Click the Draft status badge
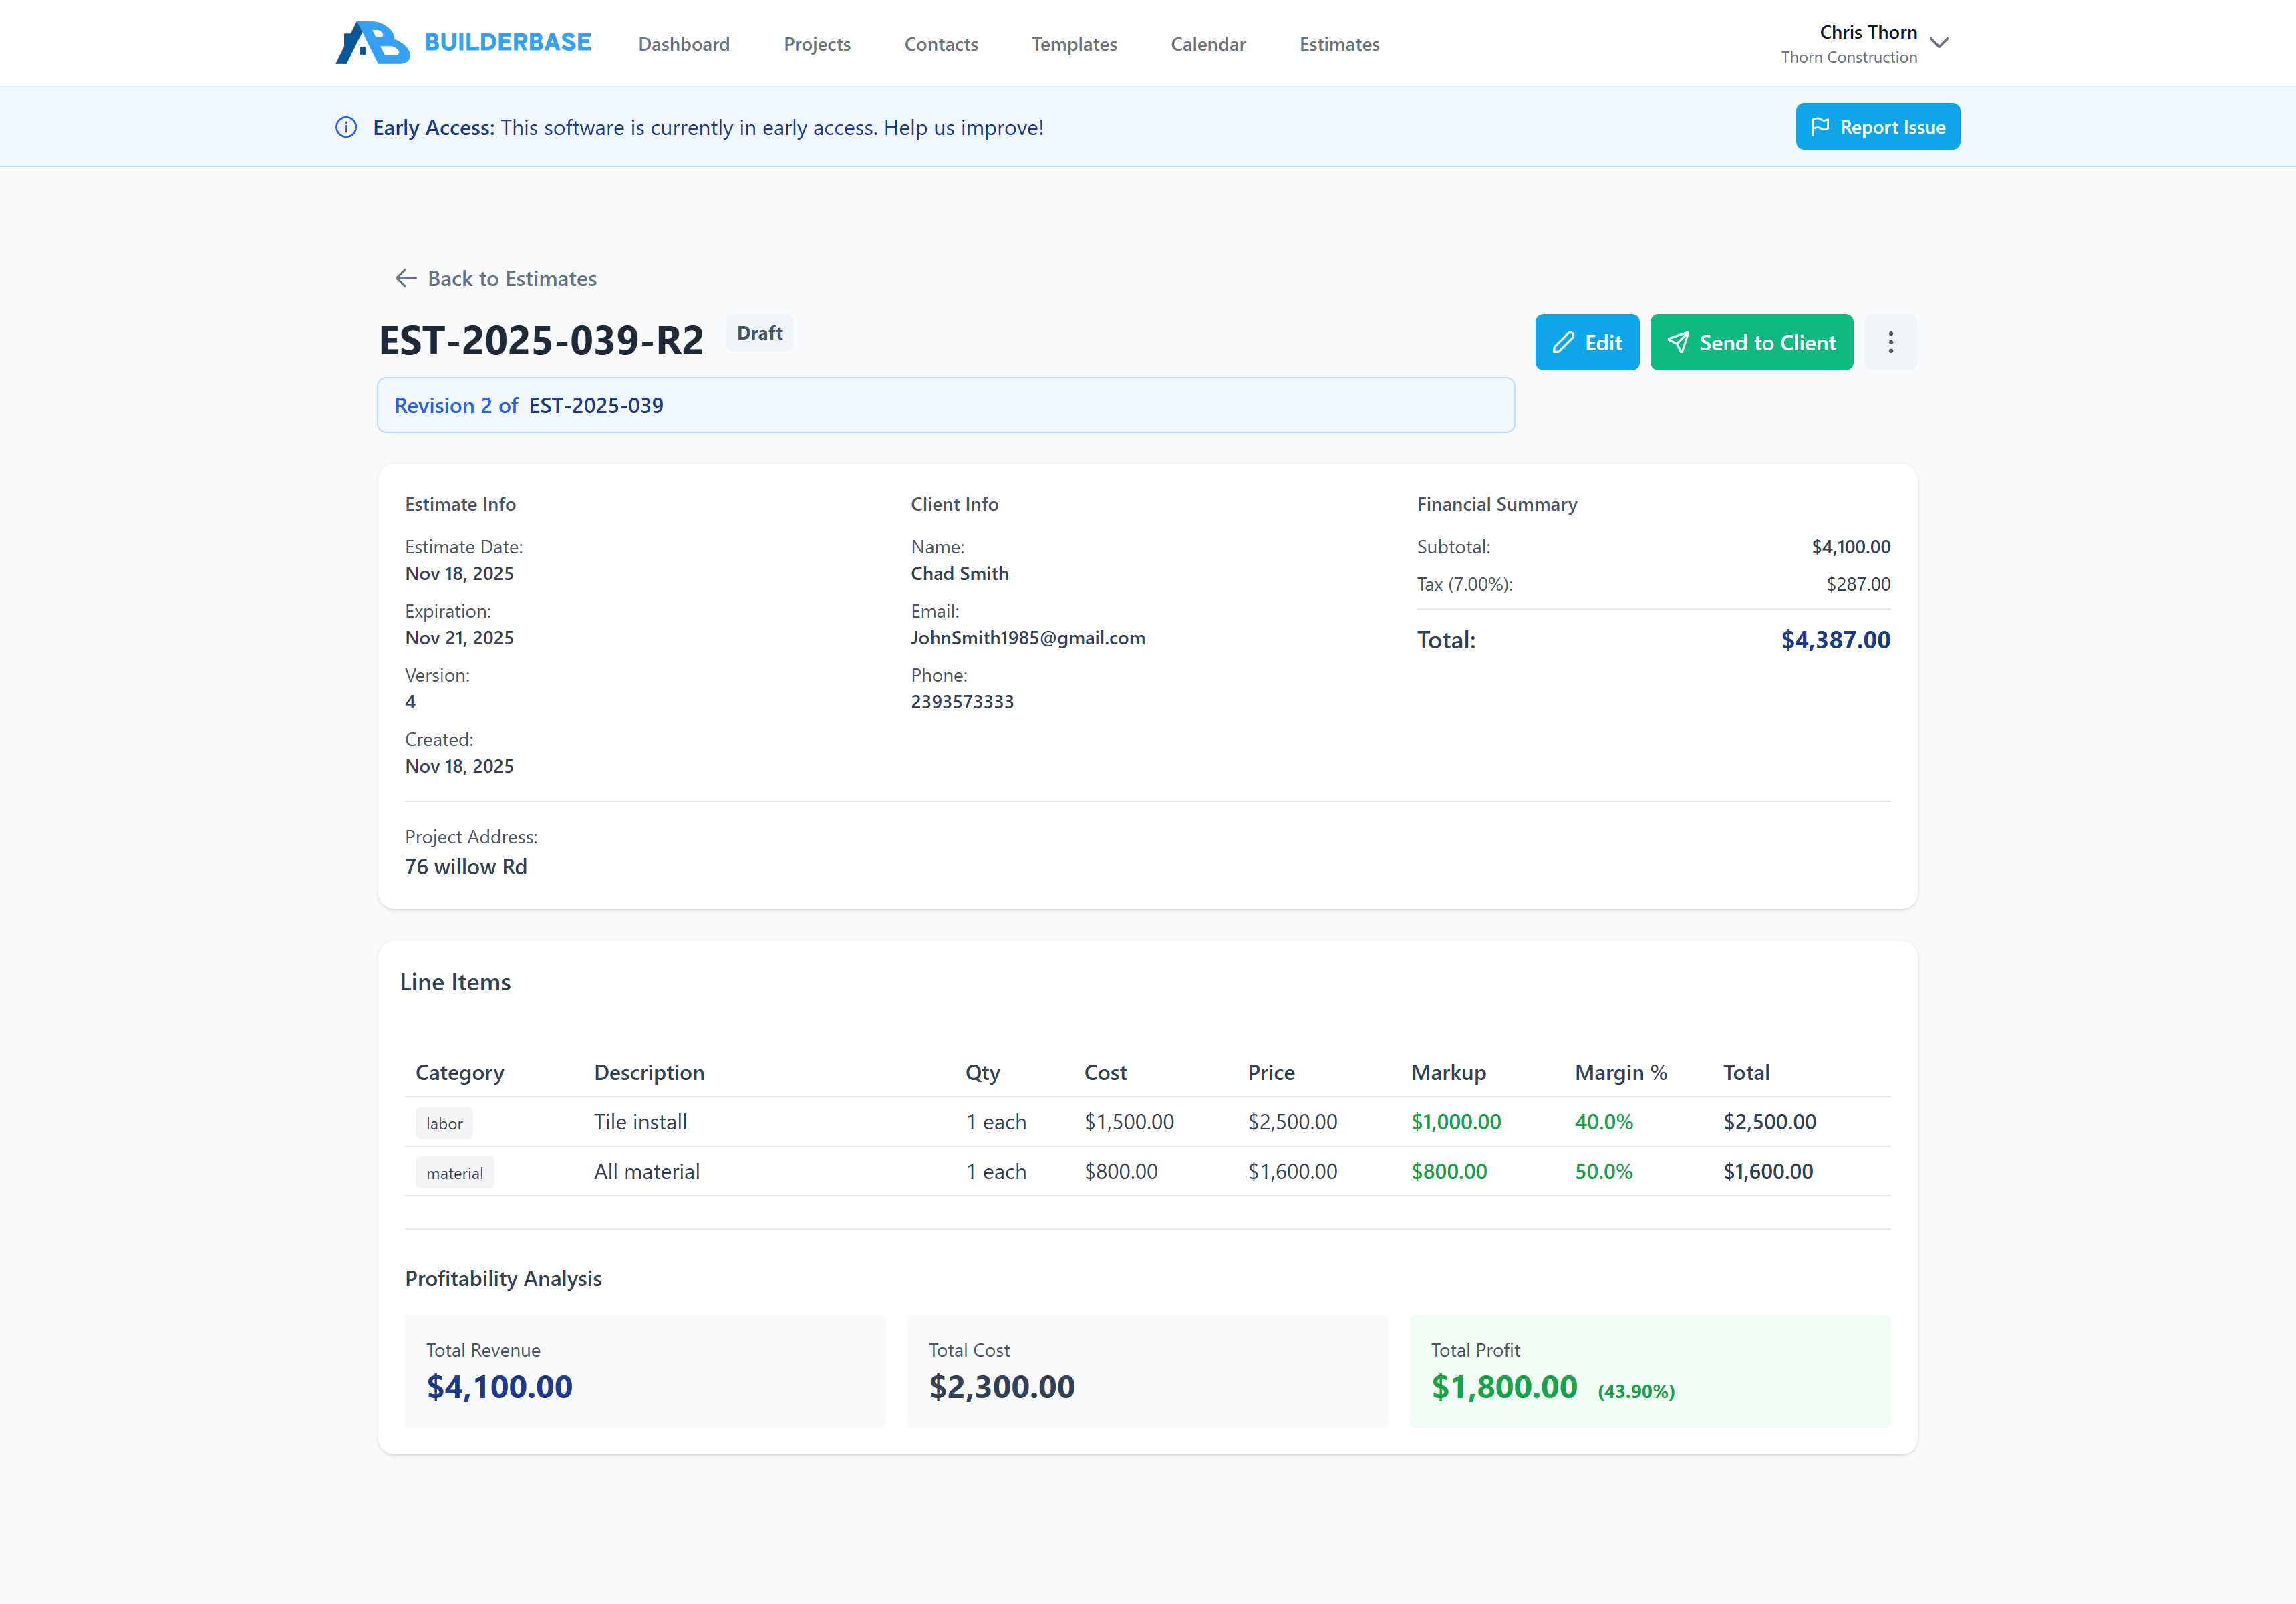Viewport: 2296px width, 1604px height. click(759, 333)
